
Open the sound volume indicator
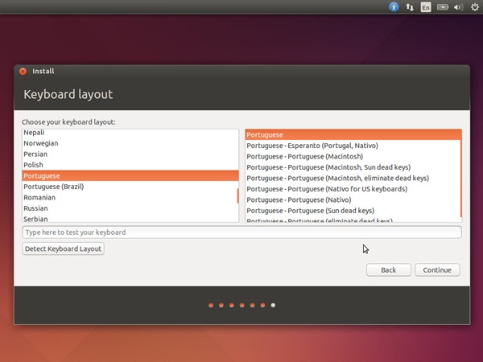pyautogui.click(x=458, y=7)
